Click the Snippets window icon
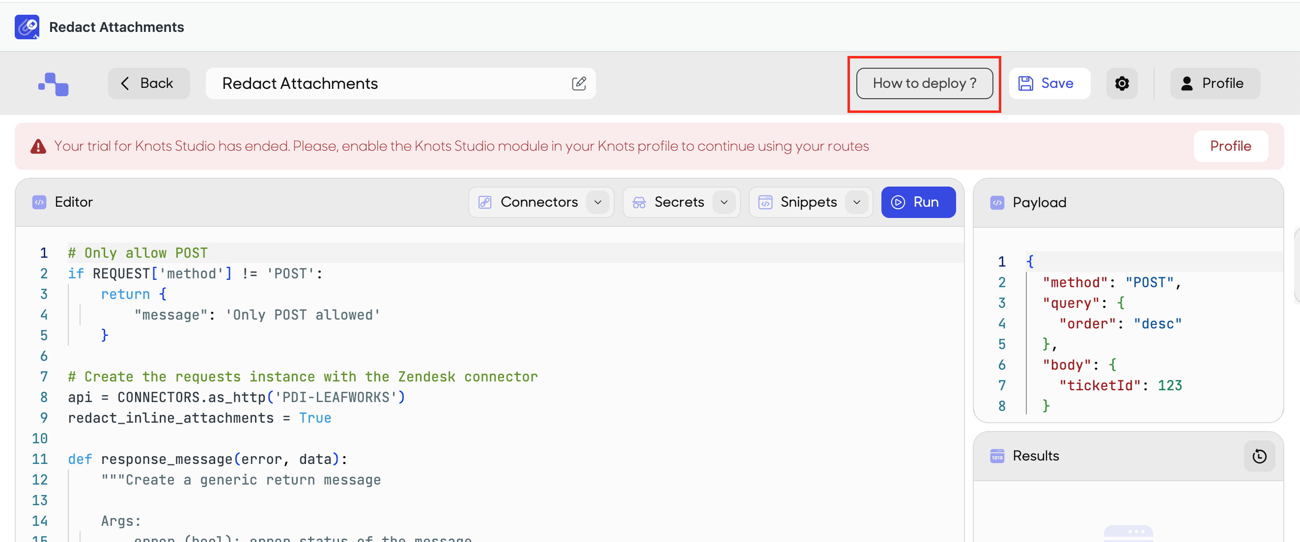1300x542 pixels. pyautogui.click(x=765, y=202)
